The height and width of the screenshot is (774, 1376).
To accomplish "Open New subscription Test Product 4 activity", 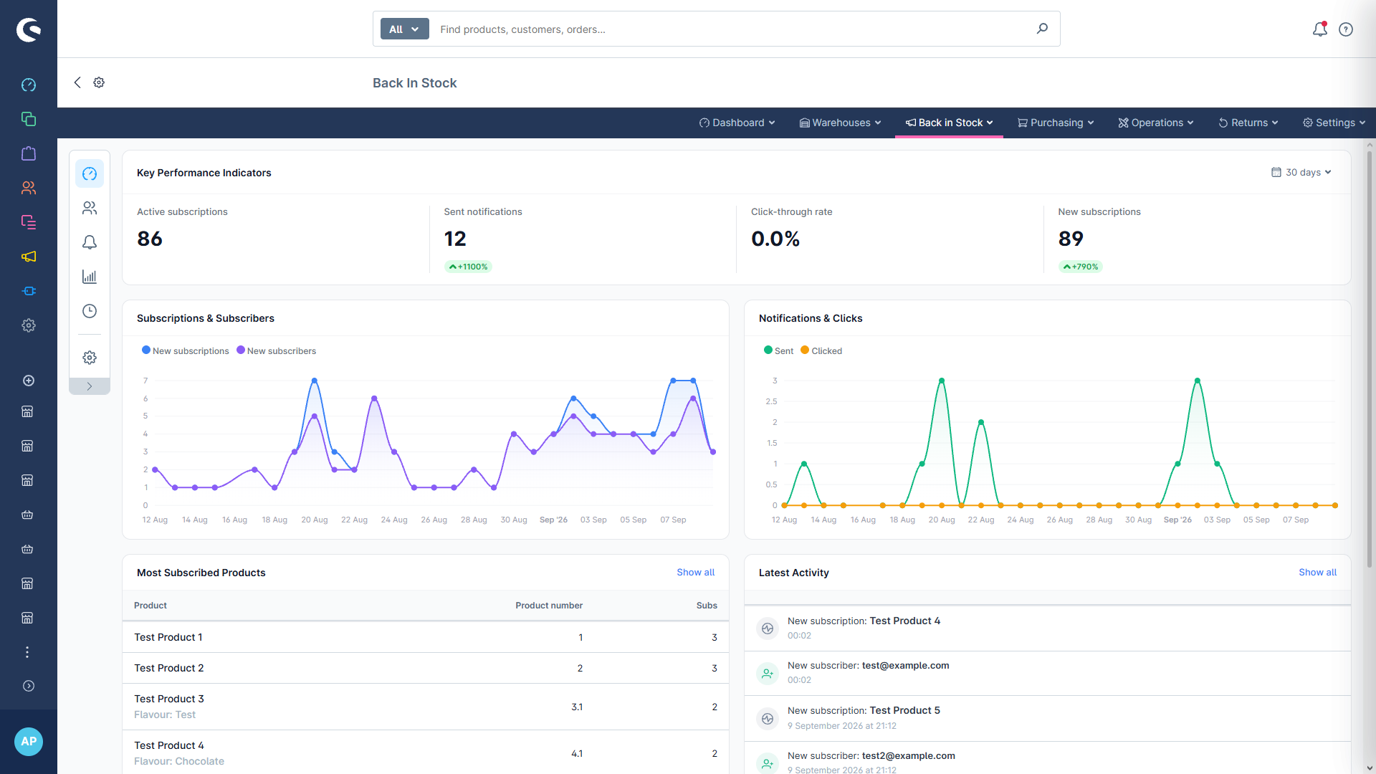I will pos(1048,628).
